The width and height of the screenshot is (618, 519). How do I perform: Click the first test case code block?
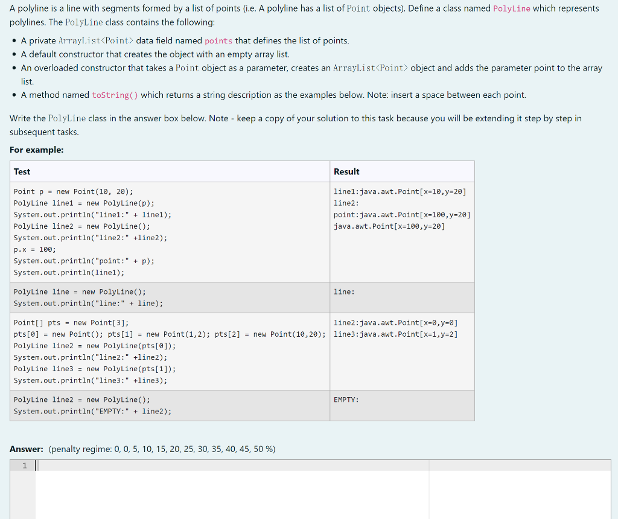[x=121, y=232]
